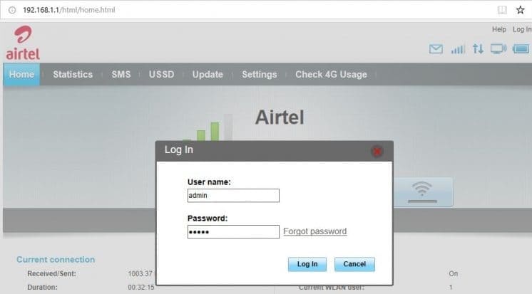Open the SMS envelope icon
Image resolution: width=532 pixels, height=294 pixels.
point(436,49)
